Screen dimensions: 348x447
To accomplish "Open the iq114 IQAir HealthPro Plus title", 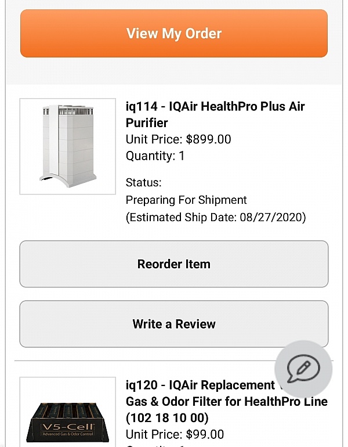I will 215,114.
